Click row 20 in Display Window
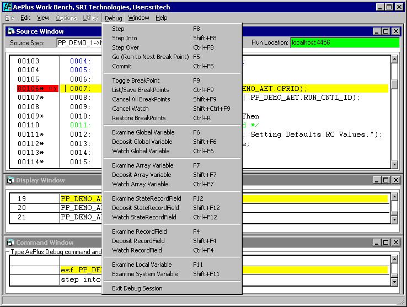Screen dimensions: 407x307 (x=22, y=208)
